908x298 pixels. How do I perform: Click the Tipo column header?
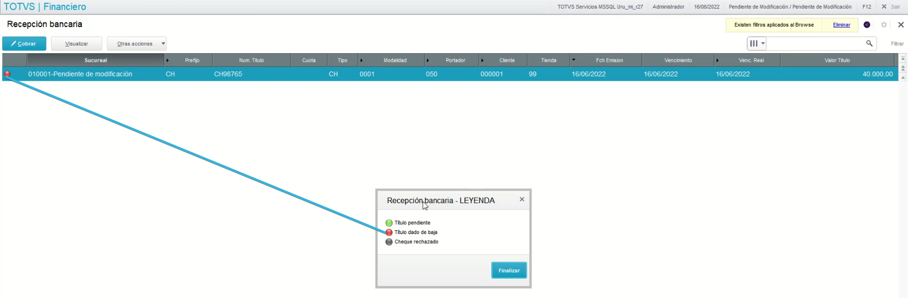point(342,60)
